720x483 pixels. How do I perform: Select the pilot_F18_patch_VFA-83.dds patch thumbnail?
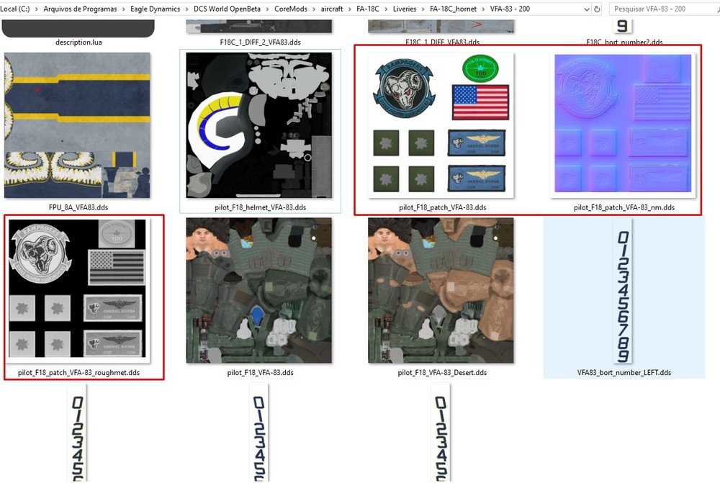tap(441, 126)
